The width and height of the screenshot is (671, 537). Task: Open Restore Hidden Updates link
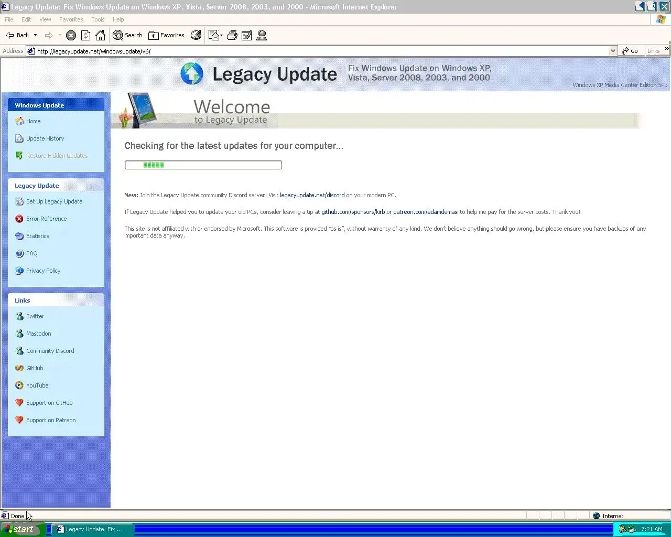57,156
